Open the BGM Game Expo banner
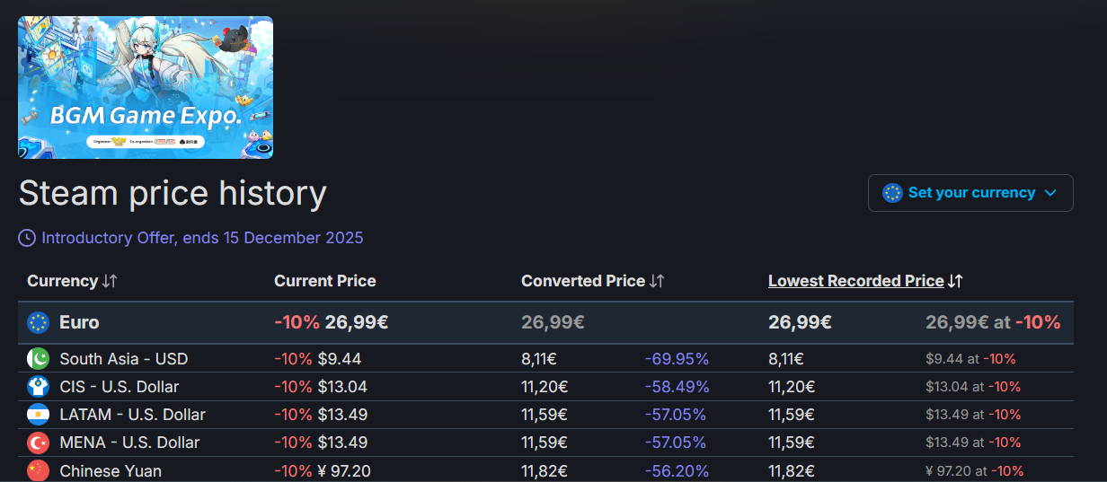Viewport: 1107px width, 482px height. pyautogui.click(x=146, y=87)
